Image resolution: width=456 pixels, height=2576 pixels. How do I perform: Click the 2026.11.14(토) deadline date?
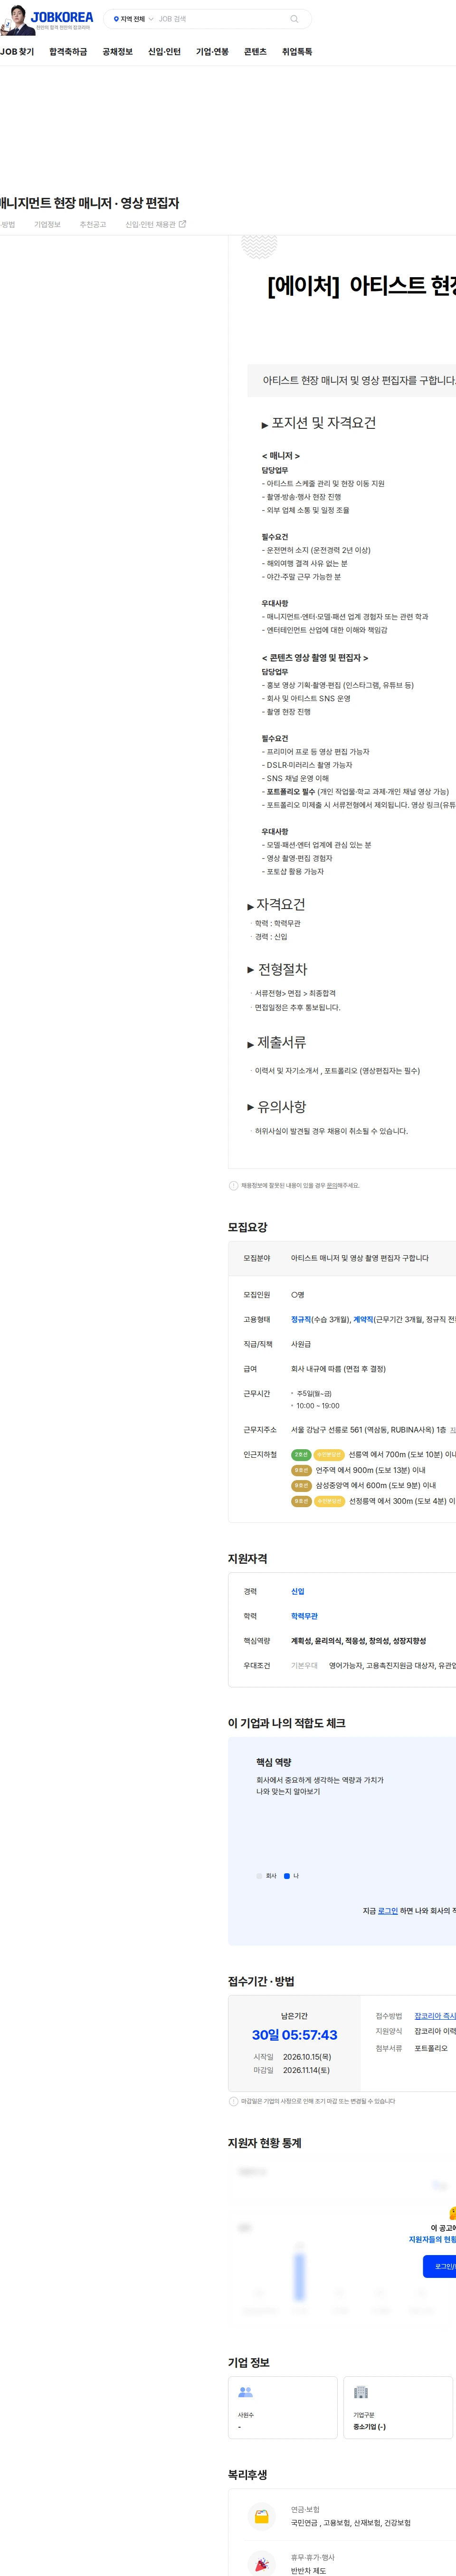pyautogui.click(x=306, y=2070)
